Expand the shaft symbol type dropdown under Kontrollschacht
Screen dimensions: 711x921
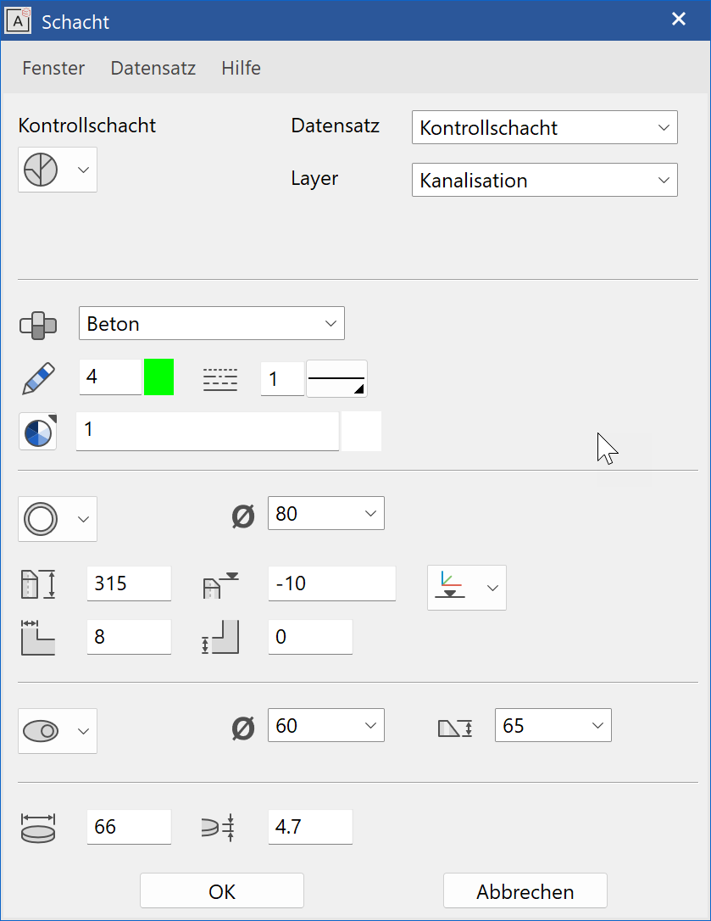click(58, 170)
